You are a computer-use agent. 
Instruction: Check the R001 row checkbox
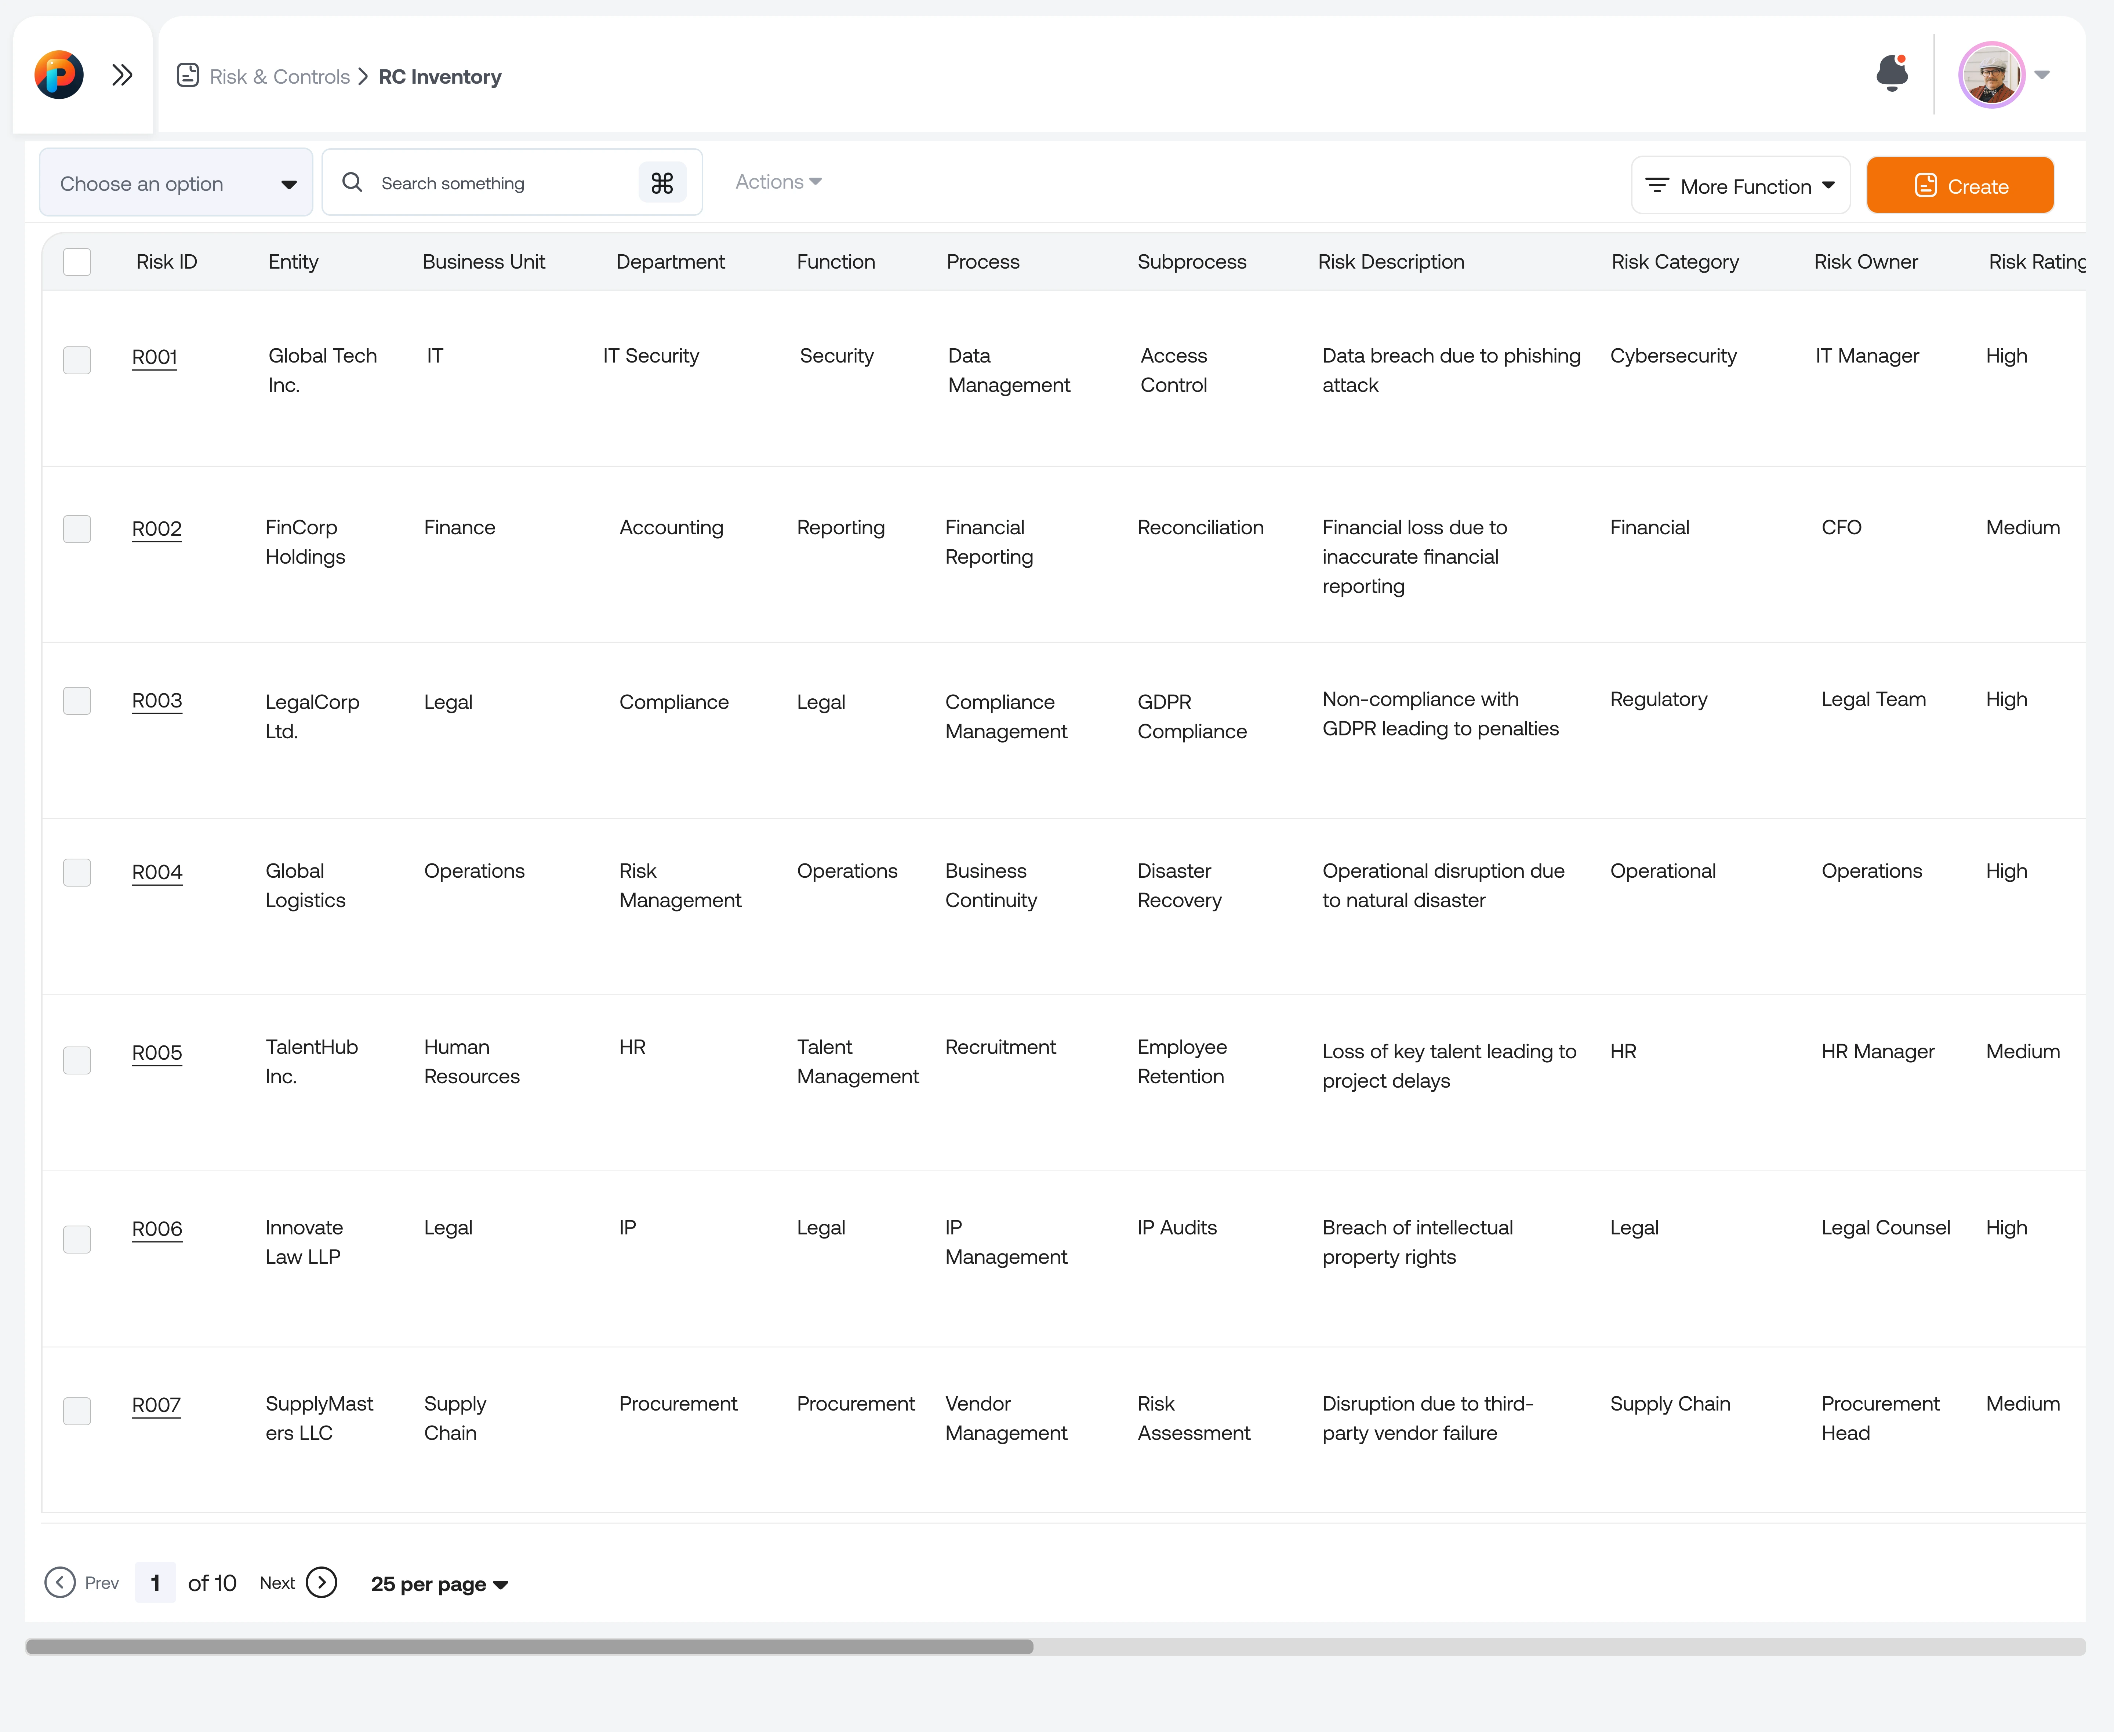(77, 360)
